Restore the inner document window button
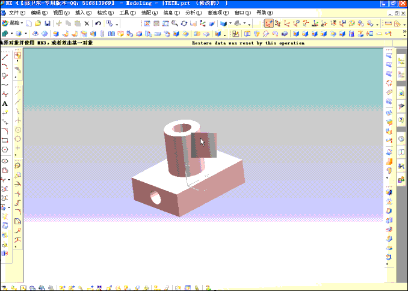This screenshot has height=291, width=408. pos(397,13)
